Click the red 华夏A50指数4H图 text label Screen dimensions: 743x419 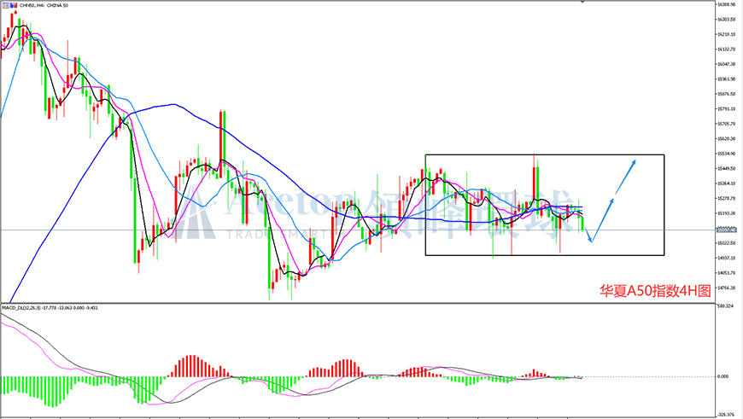[x=655, y=291]
